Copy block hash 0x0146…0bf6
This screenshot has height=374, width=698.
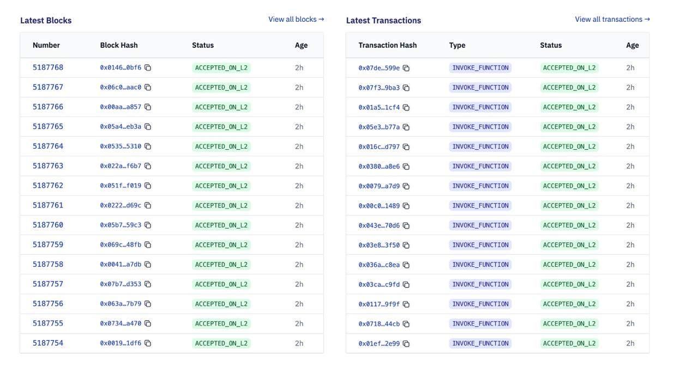(148, 68)
